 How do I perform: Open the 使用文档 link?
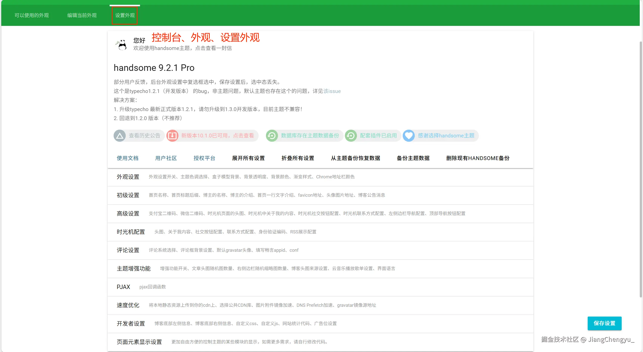(x=127, y=158)
